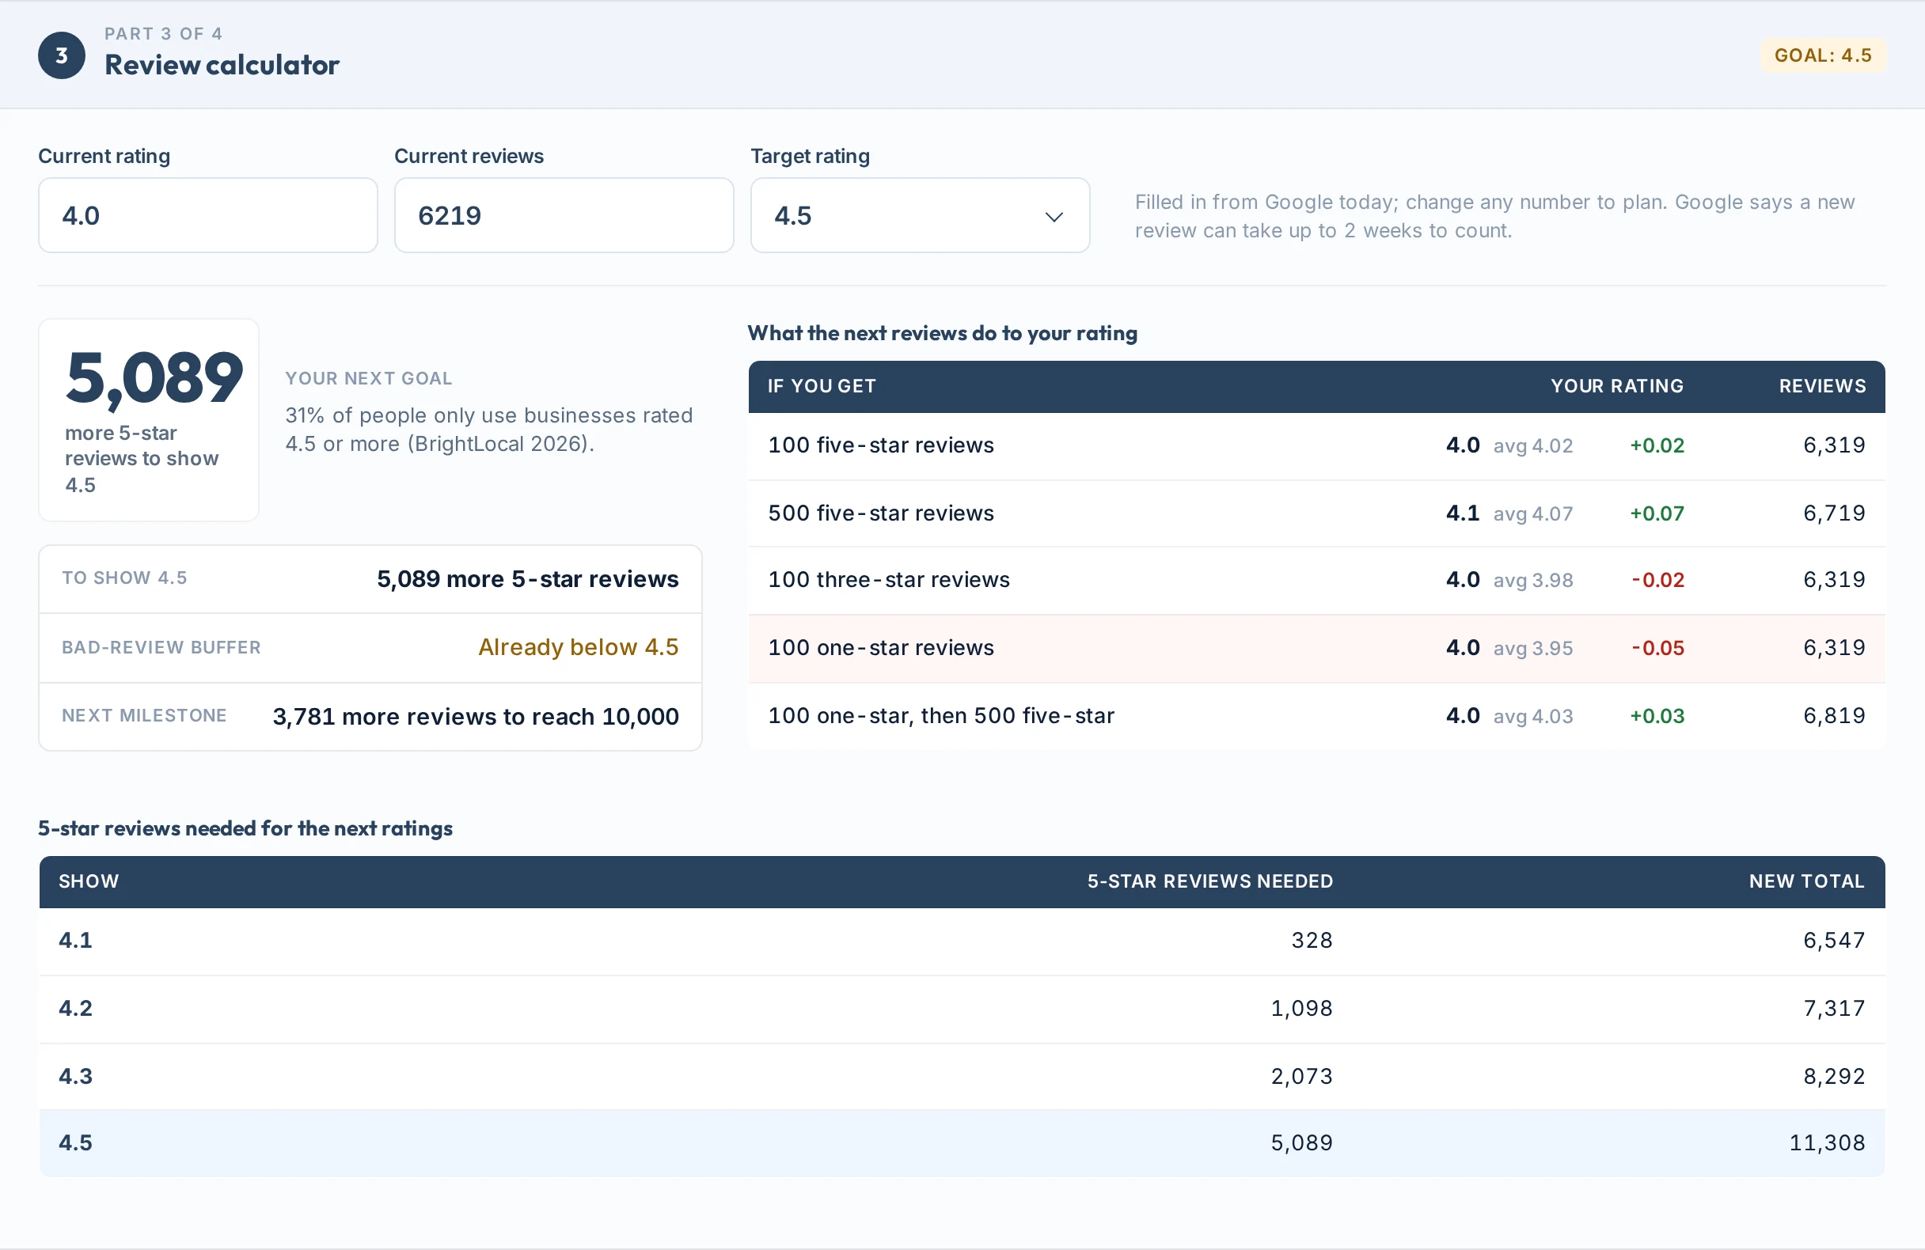The image size is (1925, 1250).
Task: Click 'Already below 4.5' buffer text
Action: 579,647
